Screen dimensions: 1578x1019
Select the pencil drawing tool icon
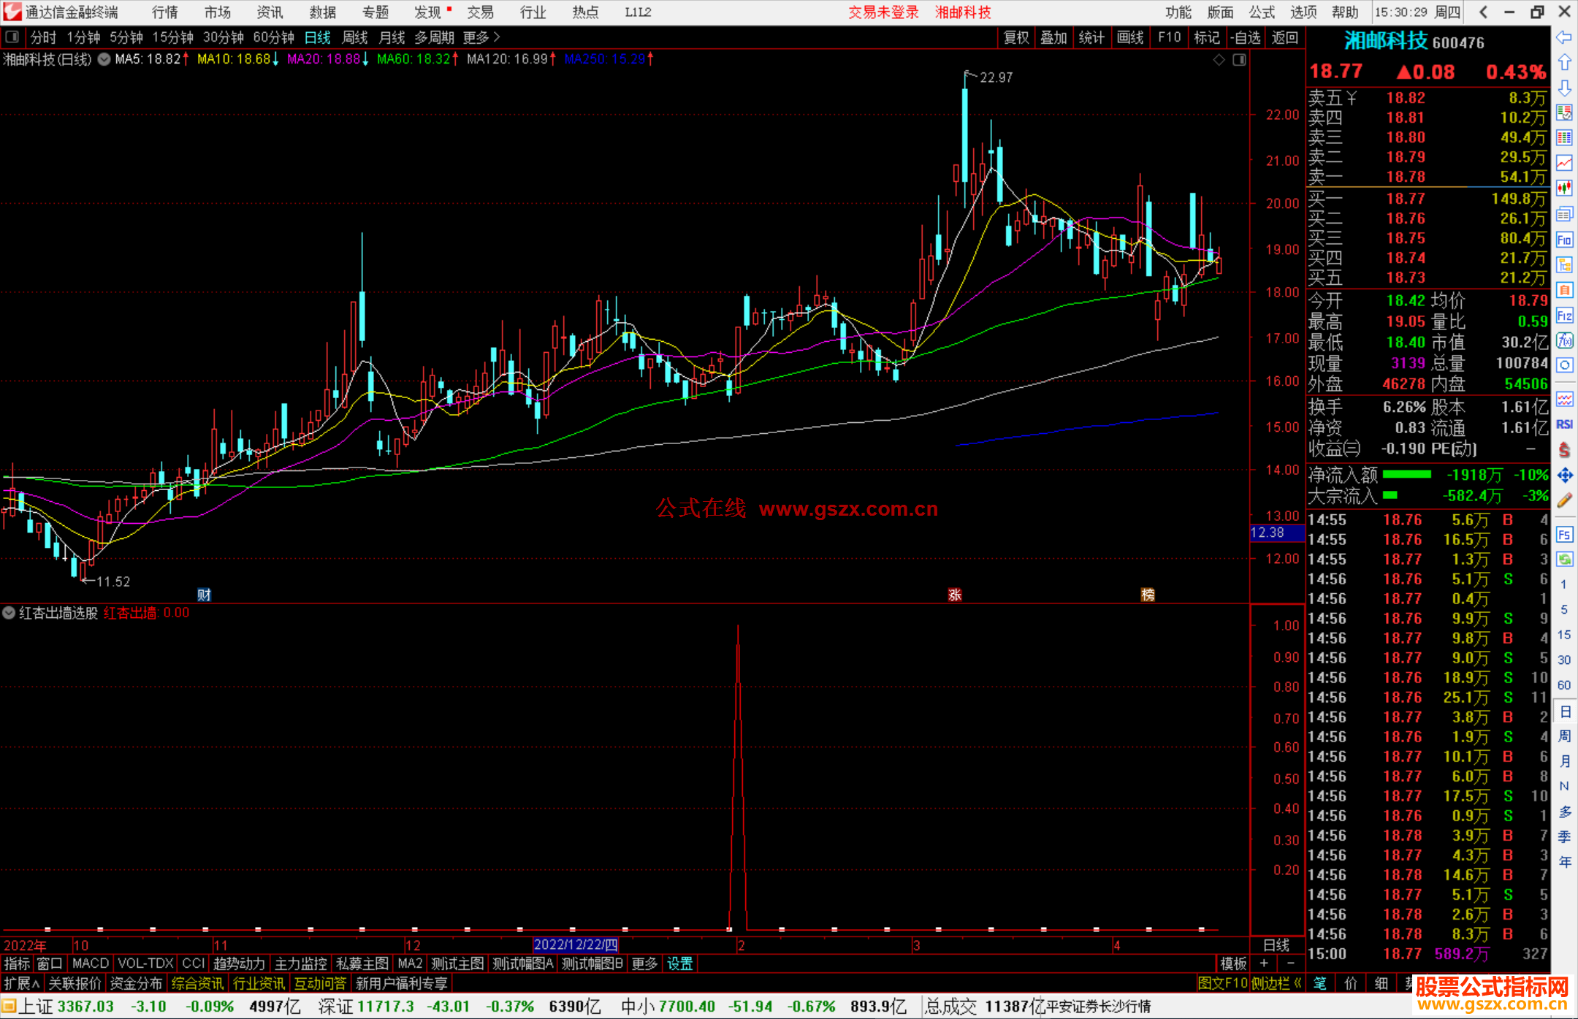[x=1564, y=501]
